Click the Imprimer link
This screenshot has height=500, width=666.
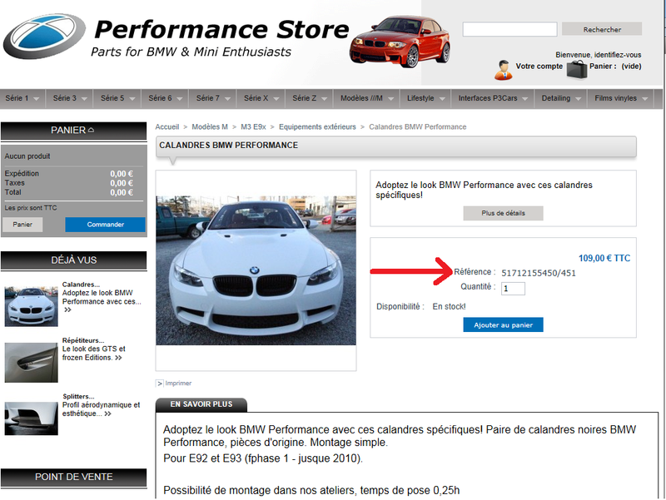click(x=178, y=384)
